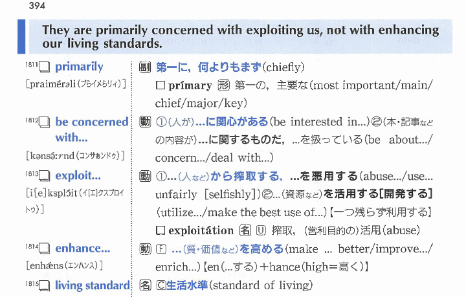
Task: Click the blue bar beside the example sentence
Action: point(21,36)
